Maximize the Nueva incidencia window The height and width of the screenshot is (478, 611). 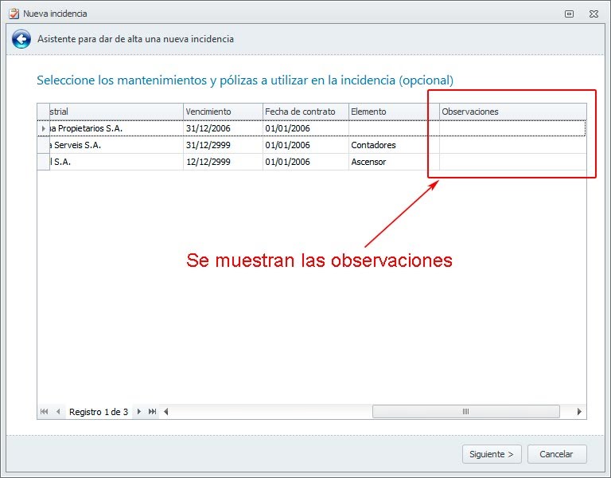[x=569, y=14]
